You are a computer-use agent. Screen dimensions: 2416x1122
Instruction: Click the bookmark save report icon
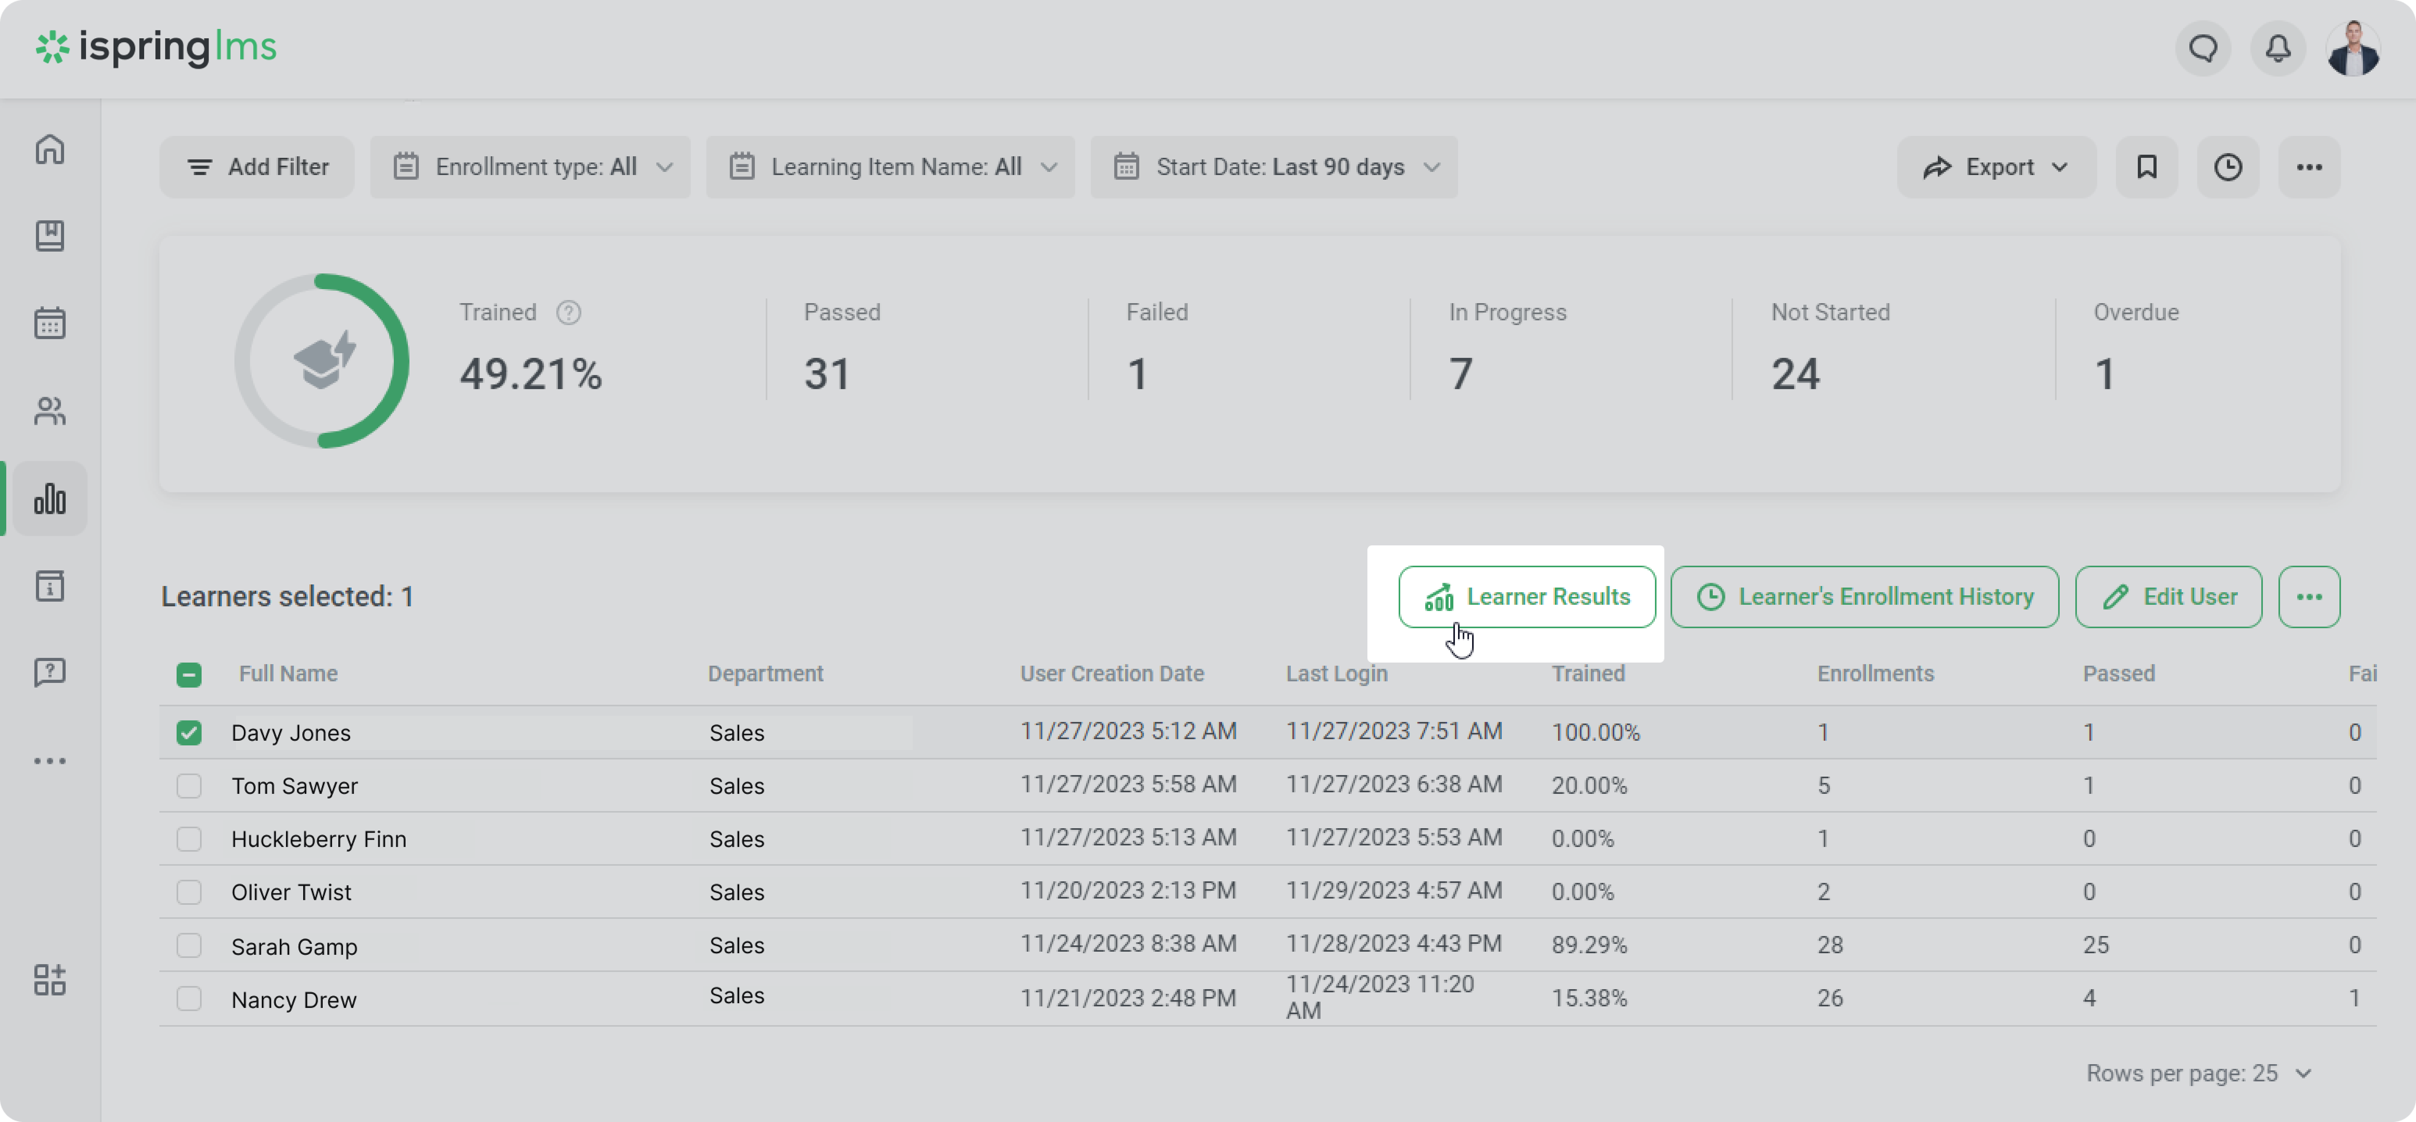[2146, 167]
